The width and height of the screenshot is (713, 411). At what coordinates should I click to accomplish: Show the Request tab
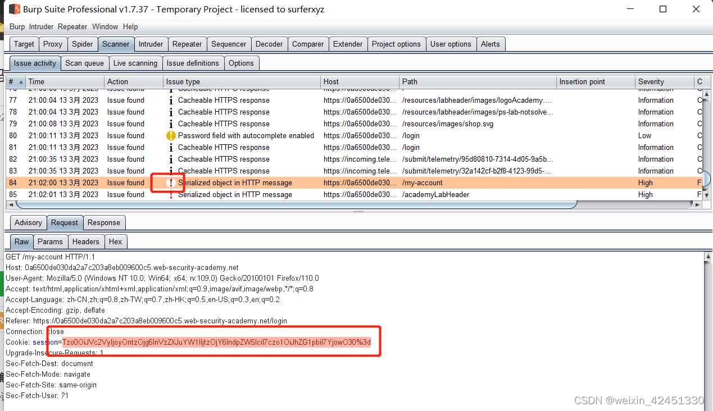point(65,222)
